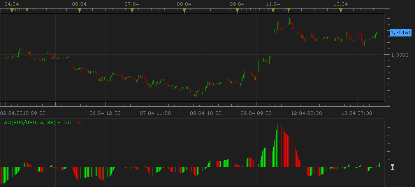Select the 13.04 07:30 time label
The image size is (415, 187).
pos(357,113)
